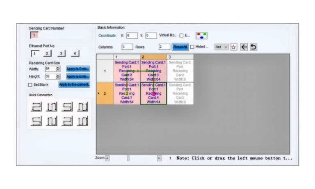Image resolution: width=315 pixels, height=189 pixels.
Task: Choose first Quick Connection pattern in top row
Action: (37, 107)
